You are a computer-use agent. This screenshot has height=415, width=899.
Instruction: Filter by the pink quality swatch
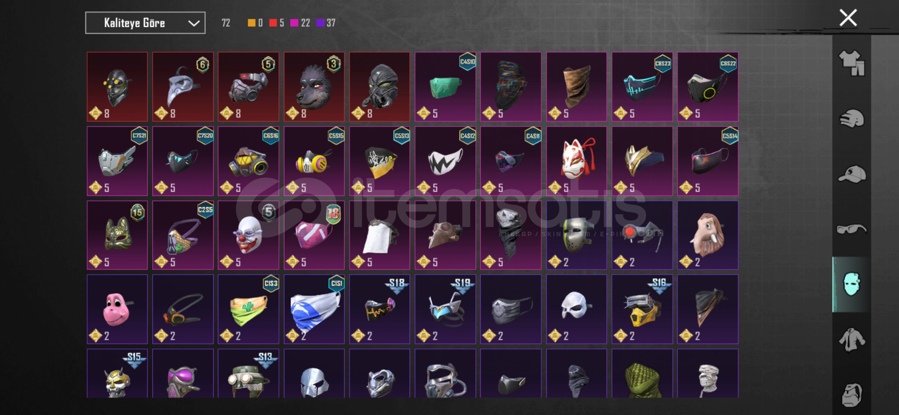tap(294, 23)
